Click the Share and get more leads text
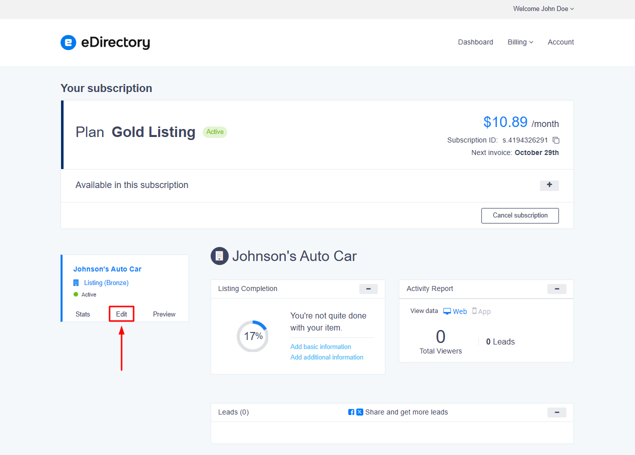The image size is (635, 455). coord(407,412)
